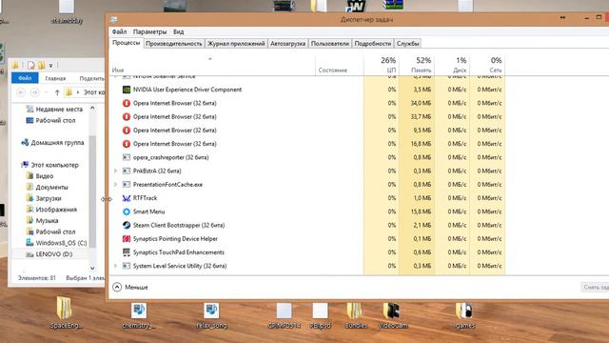609x343 pixels.
Task: Go up one folder level in Explorer
Action: [x=57, y=92]
